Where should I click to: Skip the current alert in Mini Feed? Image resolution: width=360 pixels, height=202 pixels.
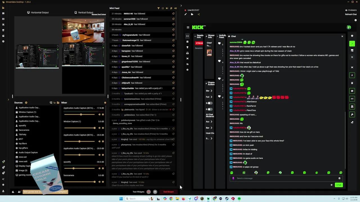pyautogui.click(x=167, y=8)
